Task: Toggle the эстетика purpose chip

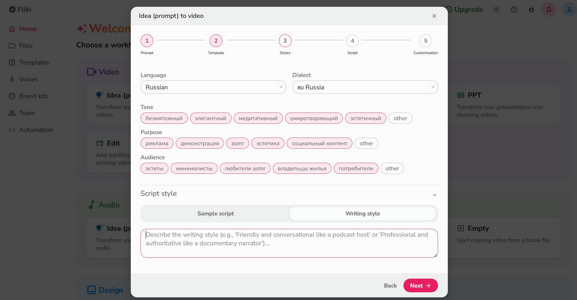Action: point(268,143)
